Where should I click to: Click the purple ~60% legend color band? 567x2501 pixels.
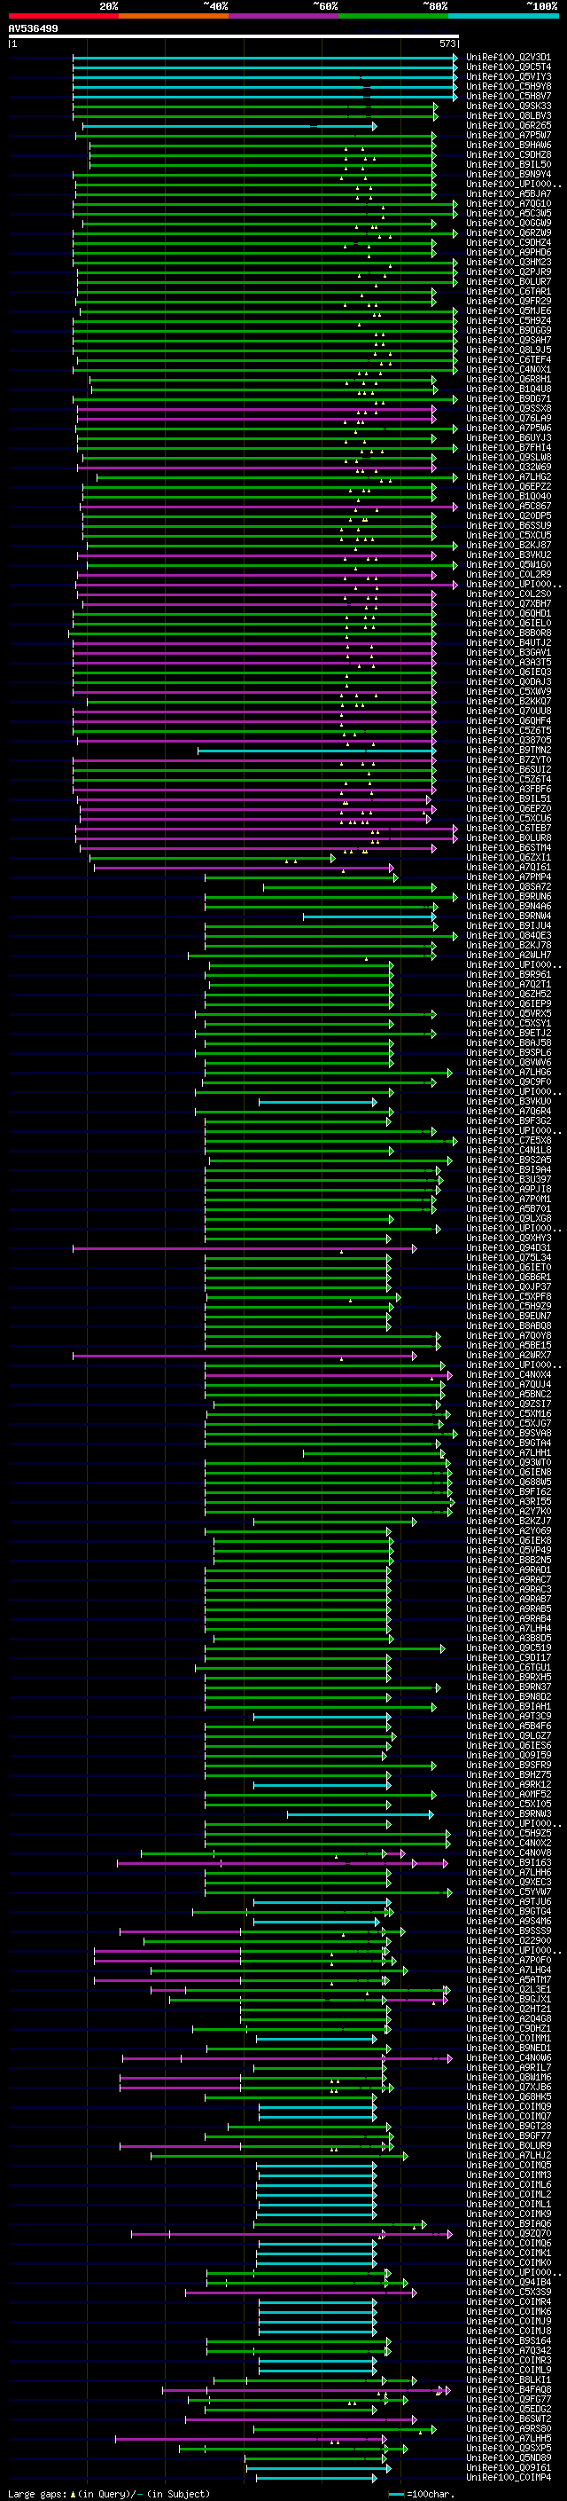284,17
